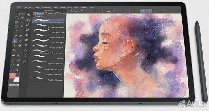209x111 pixels.
Task: Switch to the Thick paint tab
Action: [60, 13]
